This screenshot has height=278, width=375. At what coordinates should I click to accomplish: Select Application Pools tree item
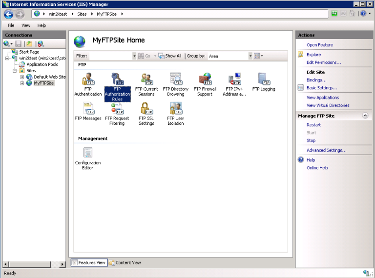coord(42,64)
